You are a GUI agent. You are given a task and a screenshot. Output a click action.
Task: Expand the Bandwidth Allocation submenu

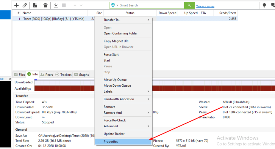124,99
